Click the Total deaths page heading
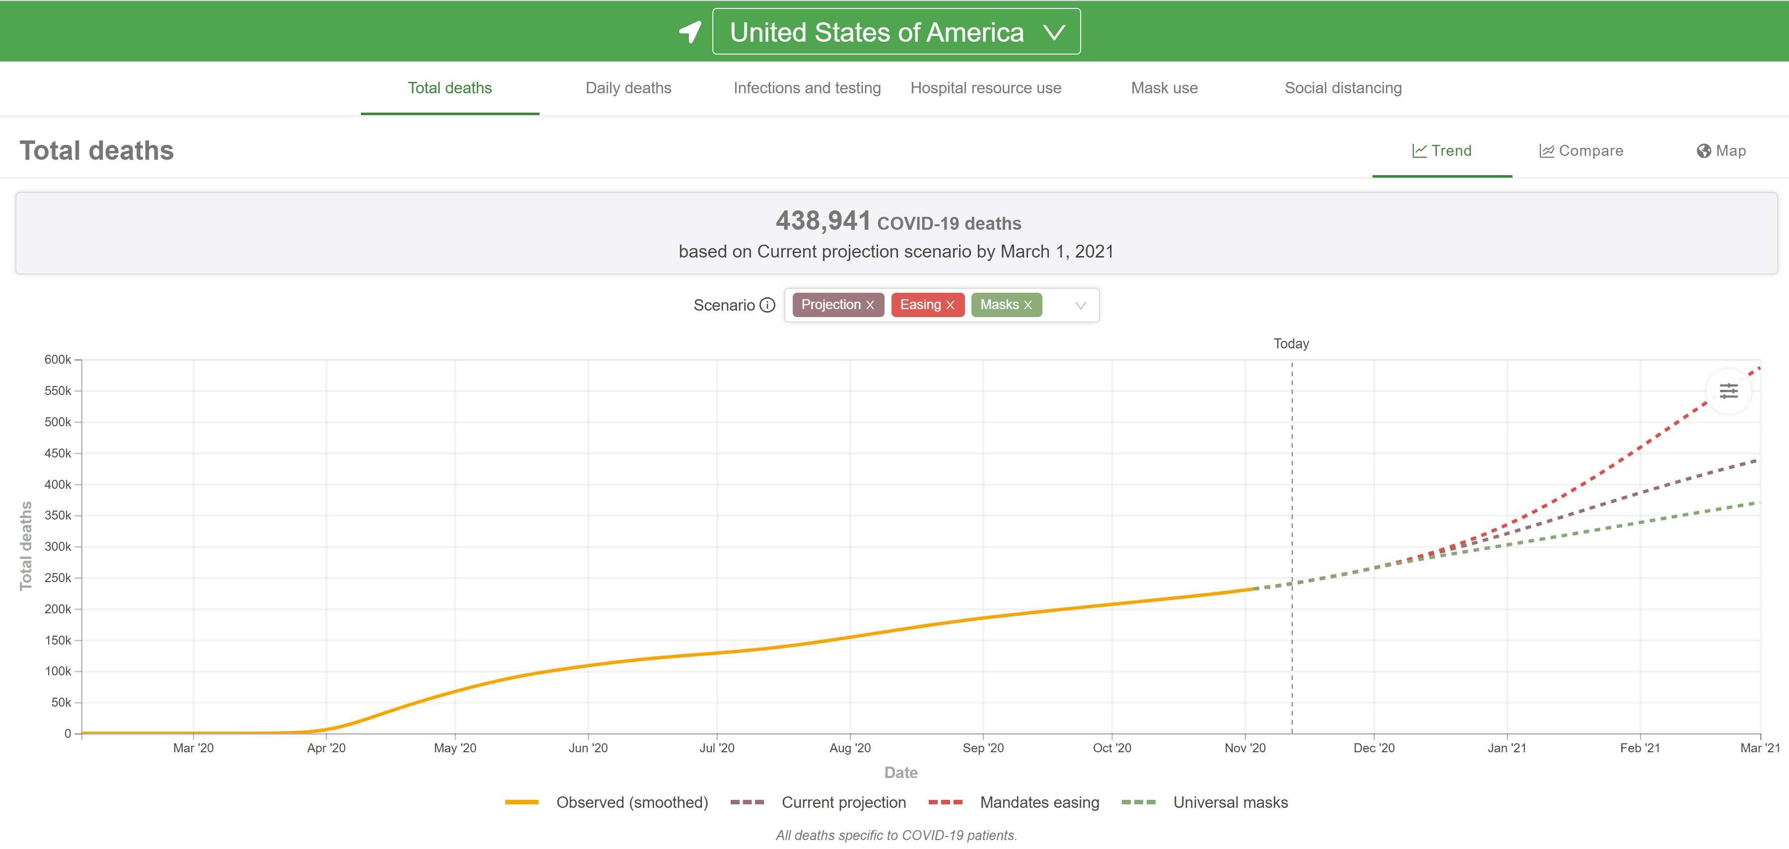This screenshot has width=1789, height=849. (x=96, y=151)
